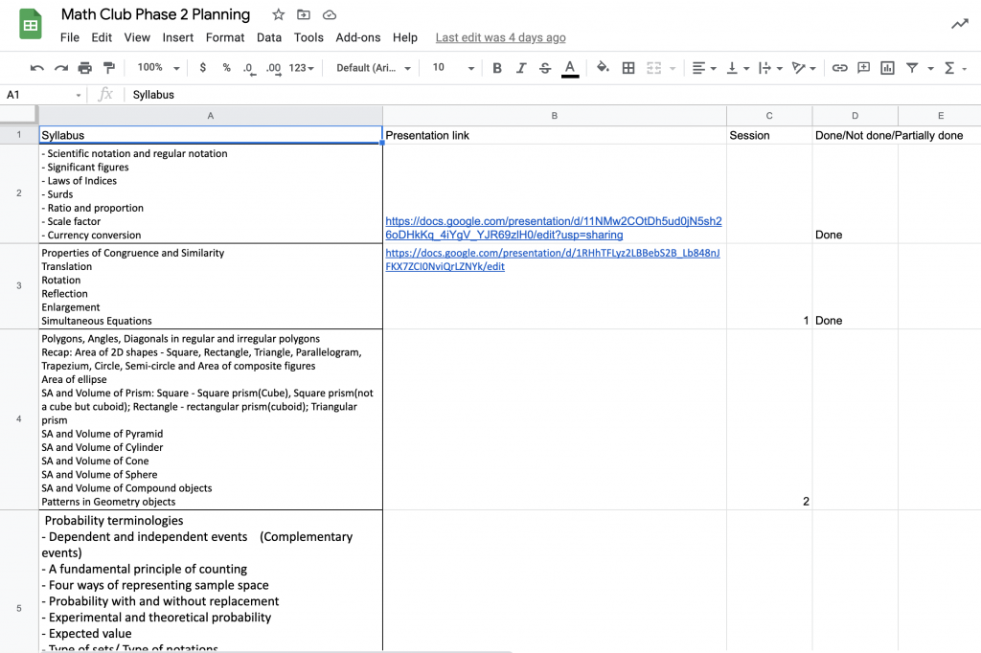Open the View menu
The width and height of the screenshot is (981, 653).
point(137,37)
